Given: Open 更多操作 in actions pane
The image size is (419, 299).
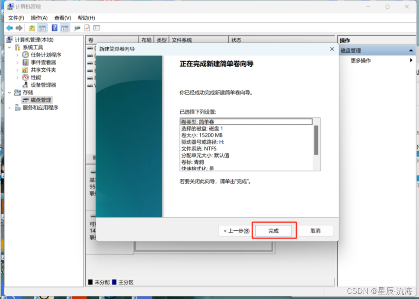Looking at the screenshot, I should [x=361, y=60].
